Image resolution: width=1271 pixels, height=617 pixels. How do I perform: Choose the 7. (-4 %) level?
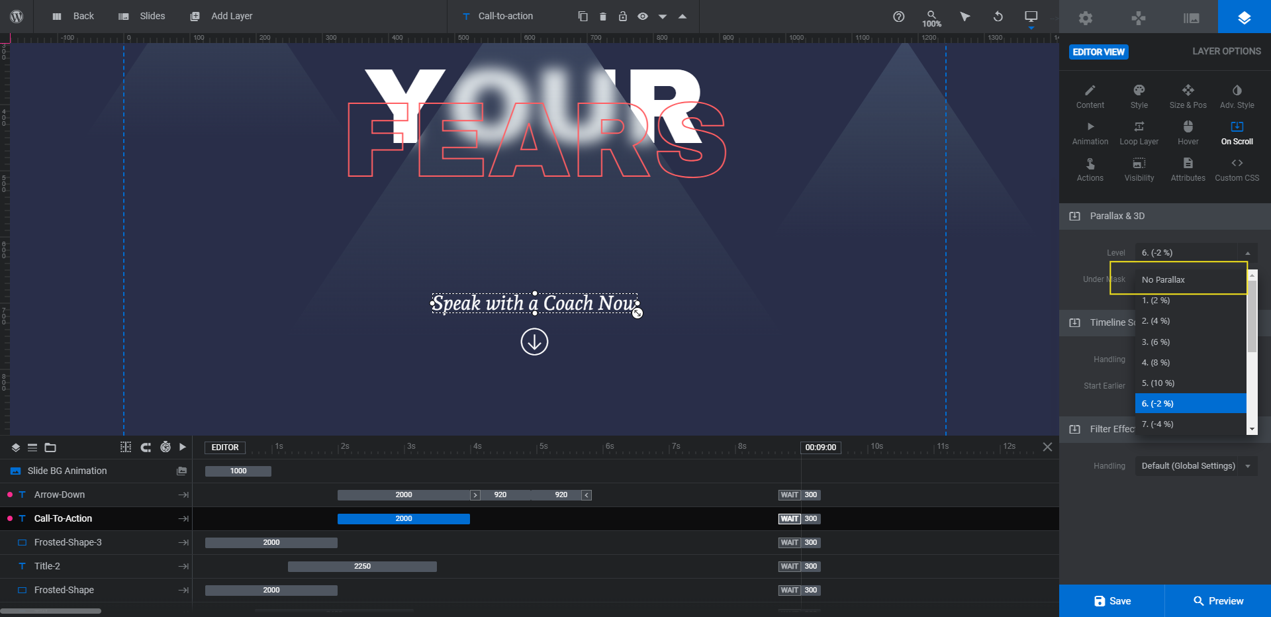(1191, 424)
